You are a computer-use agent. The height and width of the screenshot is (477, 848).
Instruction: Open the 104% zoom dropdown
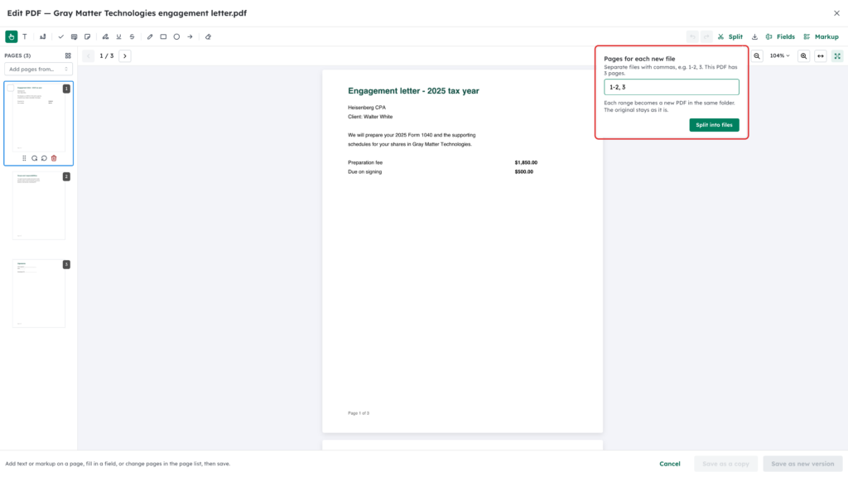point(780,55)
